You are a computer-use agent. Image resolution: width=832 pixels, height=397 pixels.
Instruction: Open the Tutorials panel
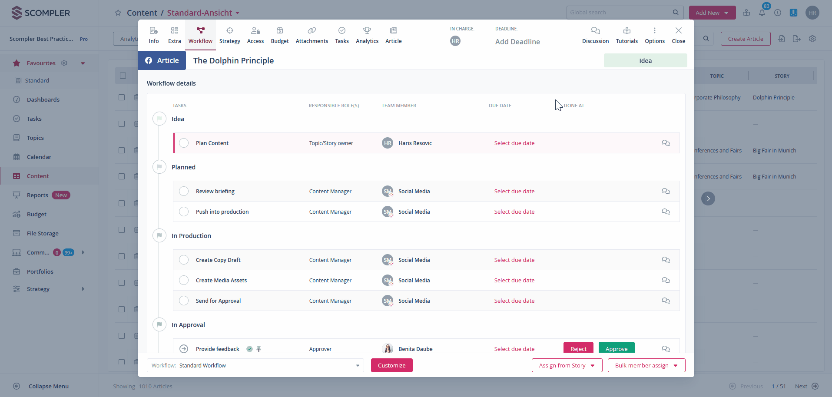pyautogui.click(x=626, y=35)
